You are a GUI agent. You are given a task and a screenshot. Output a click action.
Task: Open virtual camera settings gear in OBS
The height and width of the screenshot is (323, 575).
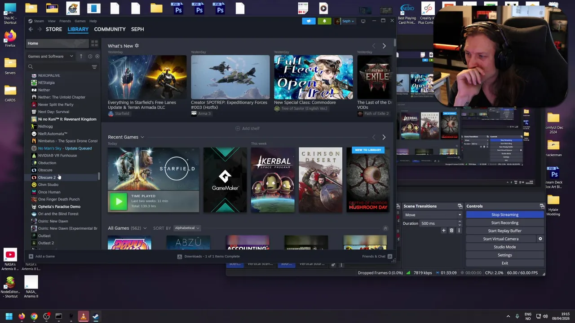click(540, 239)
